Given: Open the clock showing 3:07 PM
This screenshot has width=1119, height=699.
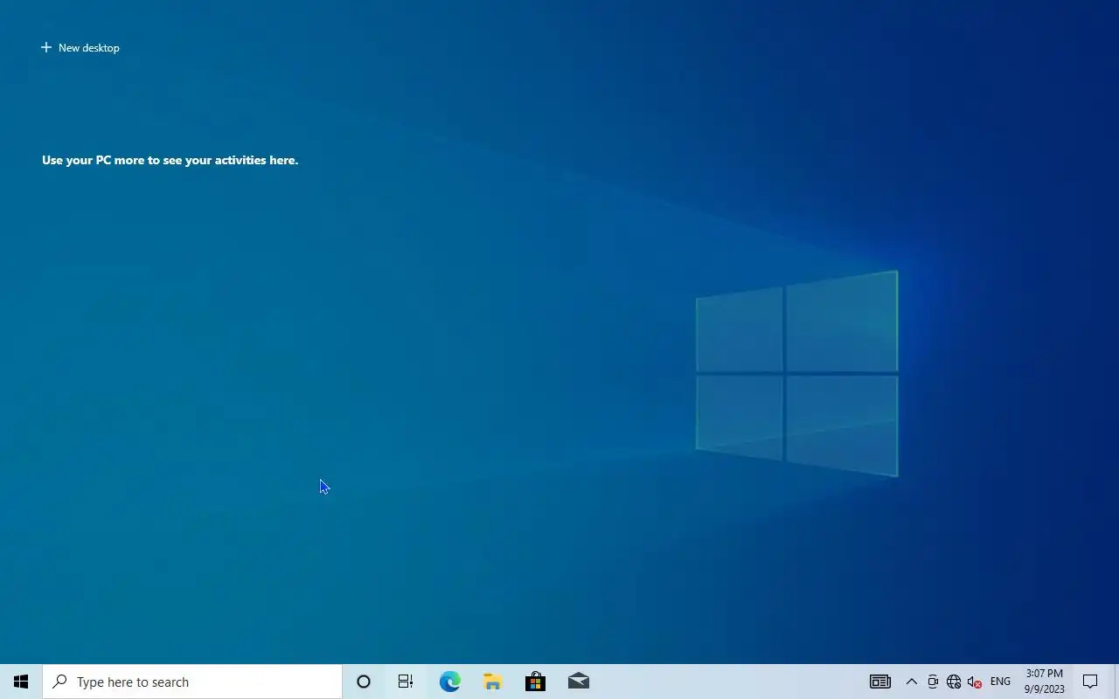Looking at the screenshot, I should point(1045,682).
